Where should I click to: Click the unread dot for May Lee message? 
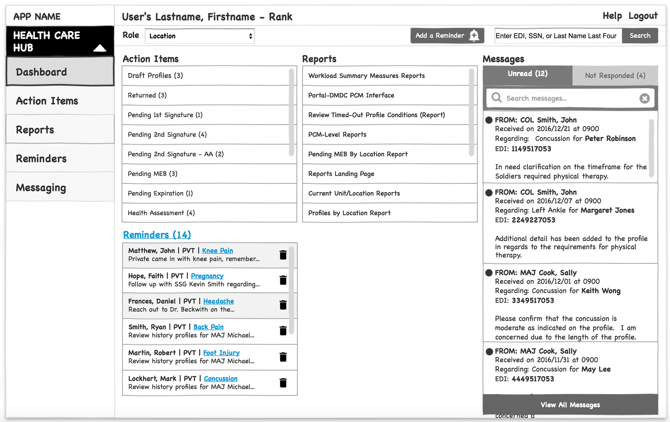click(x=489, y=351)
